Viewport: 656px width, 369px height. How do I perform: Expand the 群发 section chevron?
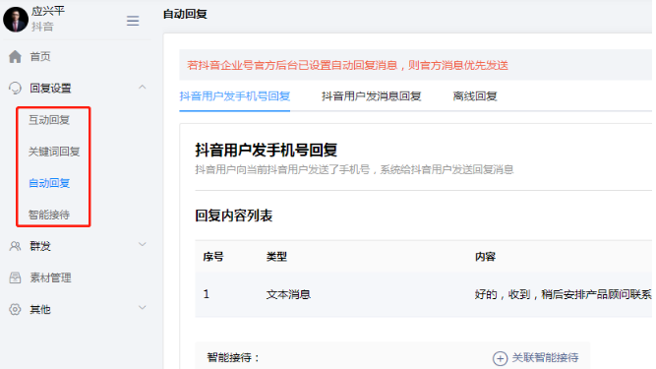[x=143, y=244]
